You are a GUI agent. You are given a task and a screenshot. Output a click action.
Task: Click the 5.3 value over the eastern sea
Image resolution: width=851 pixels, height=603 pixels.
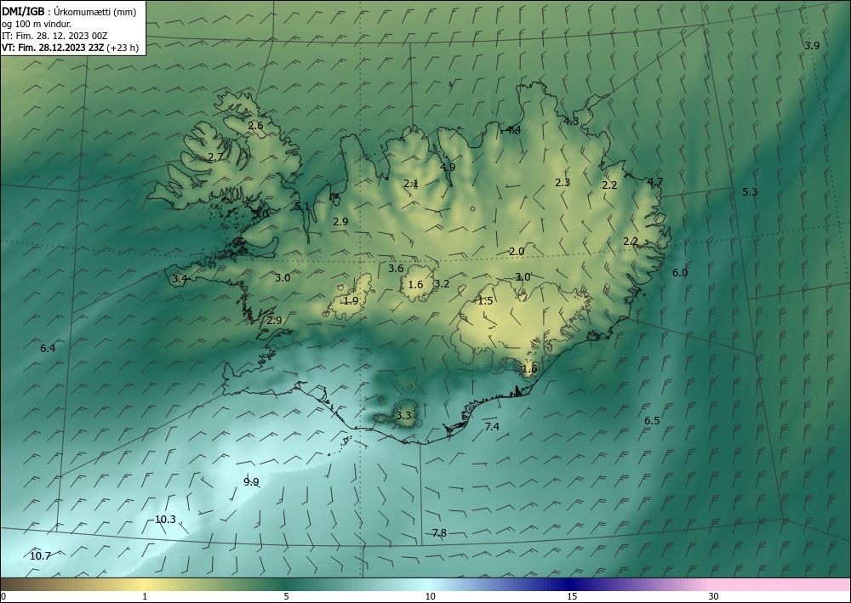coord(750,192)
